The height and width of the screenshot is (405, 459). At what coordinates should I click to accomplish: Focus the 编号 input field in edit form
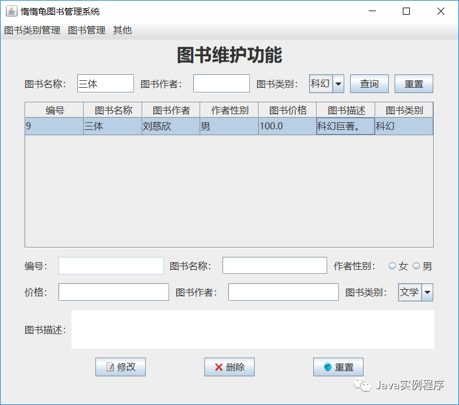click(x=111, y=266)
